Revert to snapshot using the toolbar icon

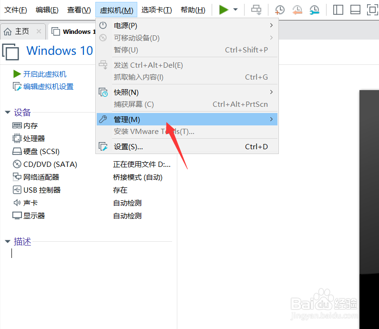coord(297,10)
